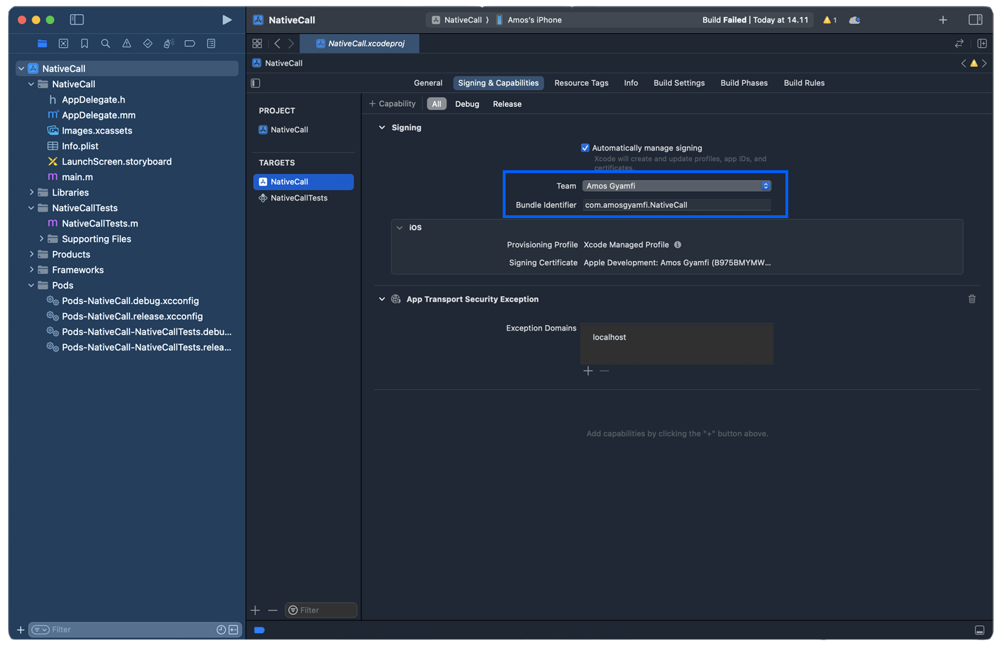This screenshot has height=650, width=1002.
Task: Open the Build Settings tab
Action: pyautogui.click(x=679, y=83)
